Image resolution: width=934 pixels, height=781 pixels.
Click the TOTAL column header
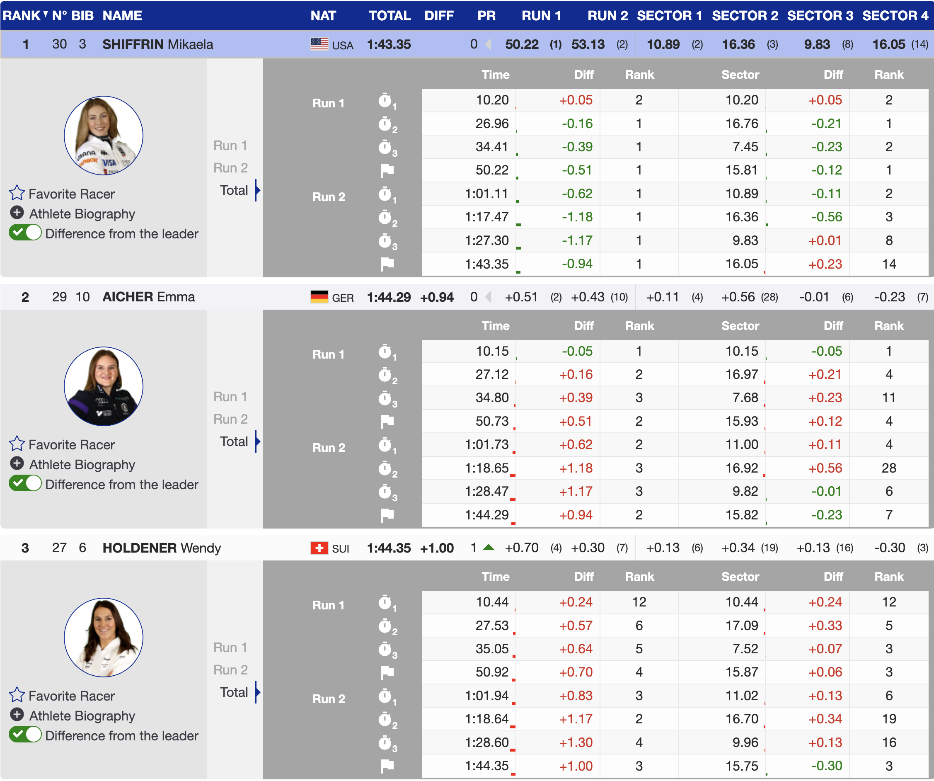coord(389,16)
